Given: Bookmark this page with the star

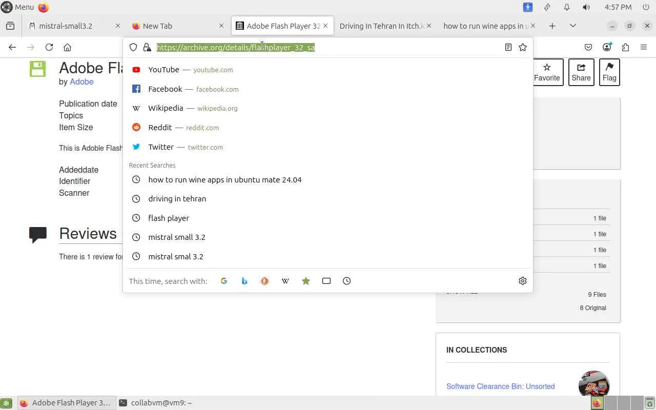Looking at the screenshot, I should pyautogui.click(x=523, y=47).
